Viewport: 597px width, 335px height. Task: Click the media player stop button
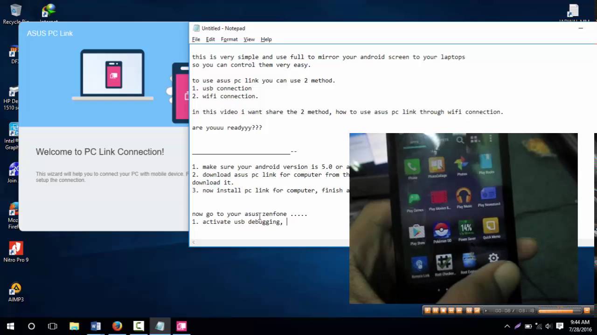point(443,310)
